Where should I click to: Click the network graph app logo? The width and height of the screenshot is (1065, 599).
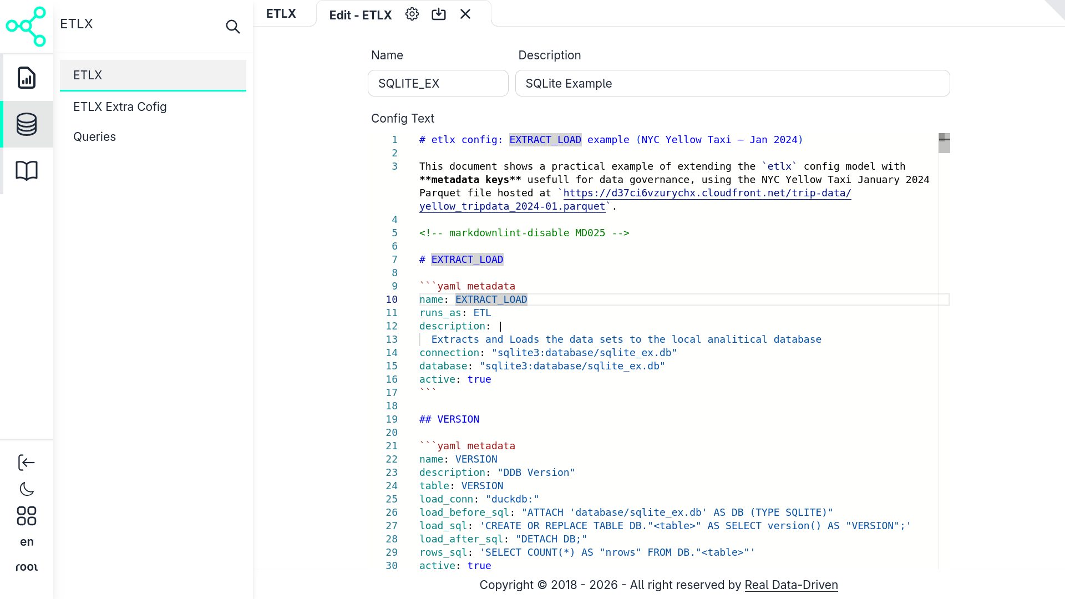click(26, 26)
